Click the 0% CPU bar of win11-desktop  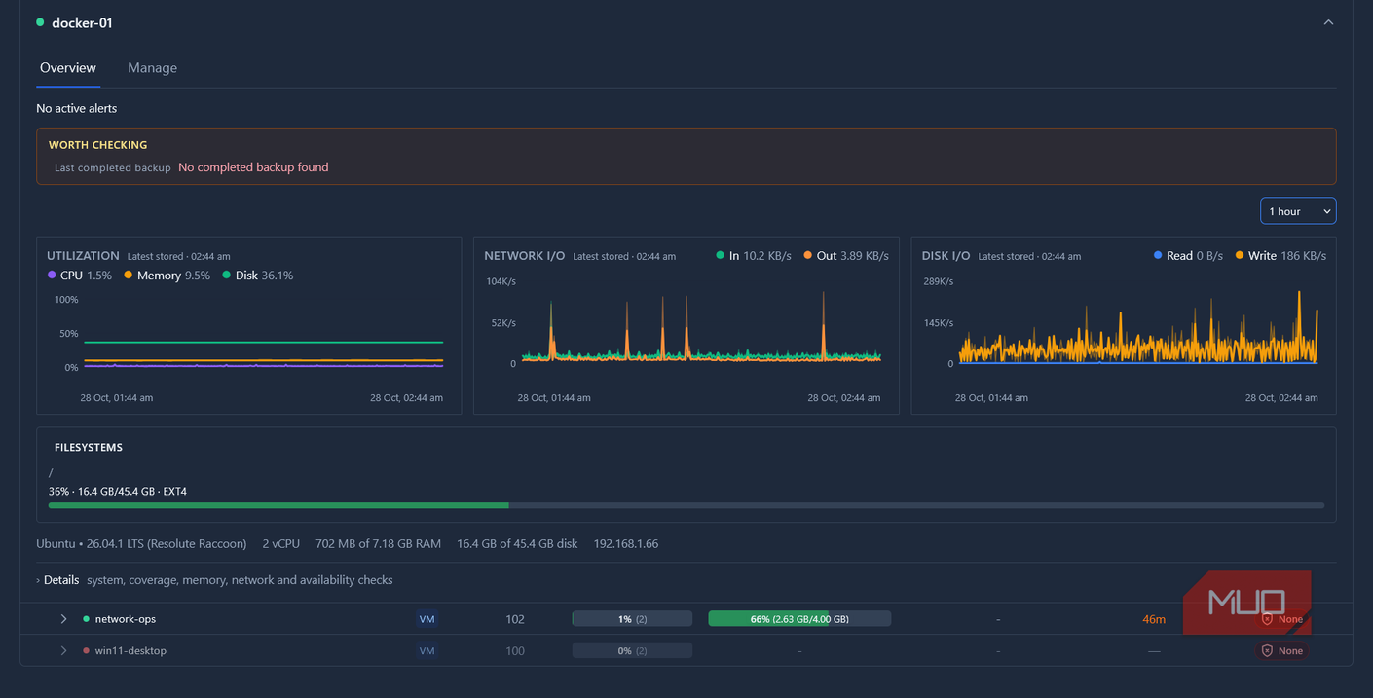632,650
